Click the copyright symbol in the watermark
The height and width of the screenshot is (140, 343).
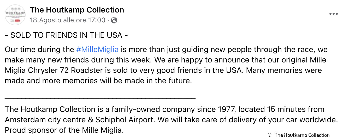[269, 135]
